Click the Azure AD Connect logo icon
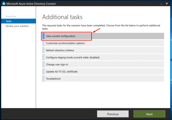 (x=4, y=4)
